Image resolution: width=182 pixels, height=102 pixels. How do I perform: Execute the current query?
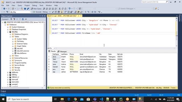[37, 12]
